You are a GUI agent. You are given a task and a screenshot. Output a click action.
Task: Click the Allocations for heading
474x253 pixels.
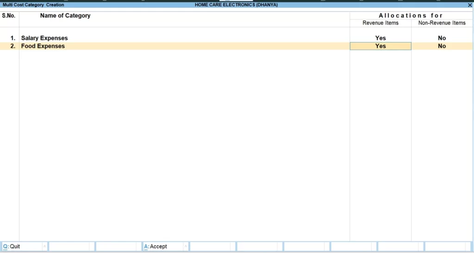tap(411, 16)
